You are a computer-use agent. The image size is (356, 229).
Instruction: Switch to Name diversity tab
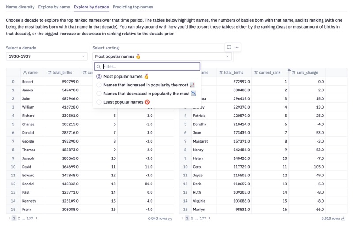20,7
